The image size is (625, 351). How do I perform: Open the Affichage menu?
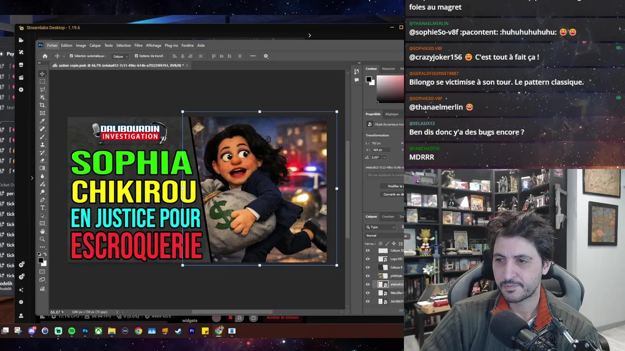pos(153,45)
